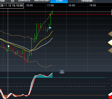
Task: Click the white crosshair dot on the chart
Action: (9, 46)
